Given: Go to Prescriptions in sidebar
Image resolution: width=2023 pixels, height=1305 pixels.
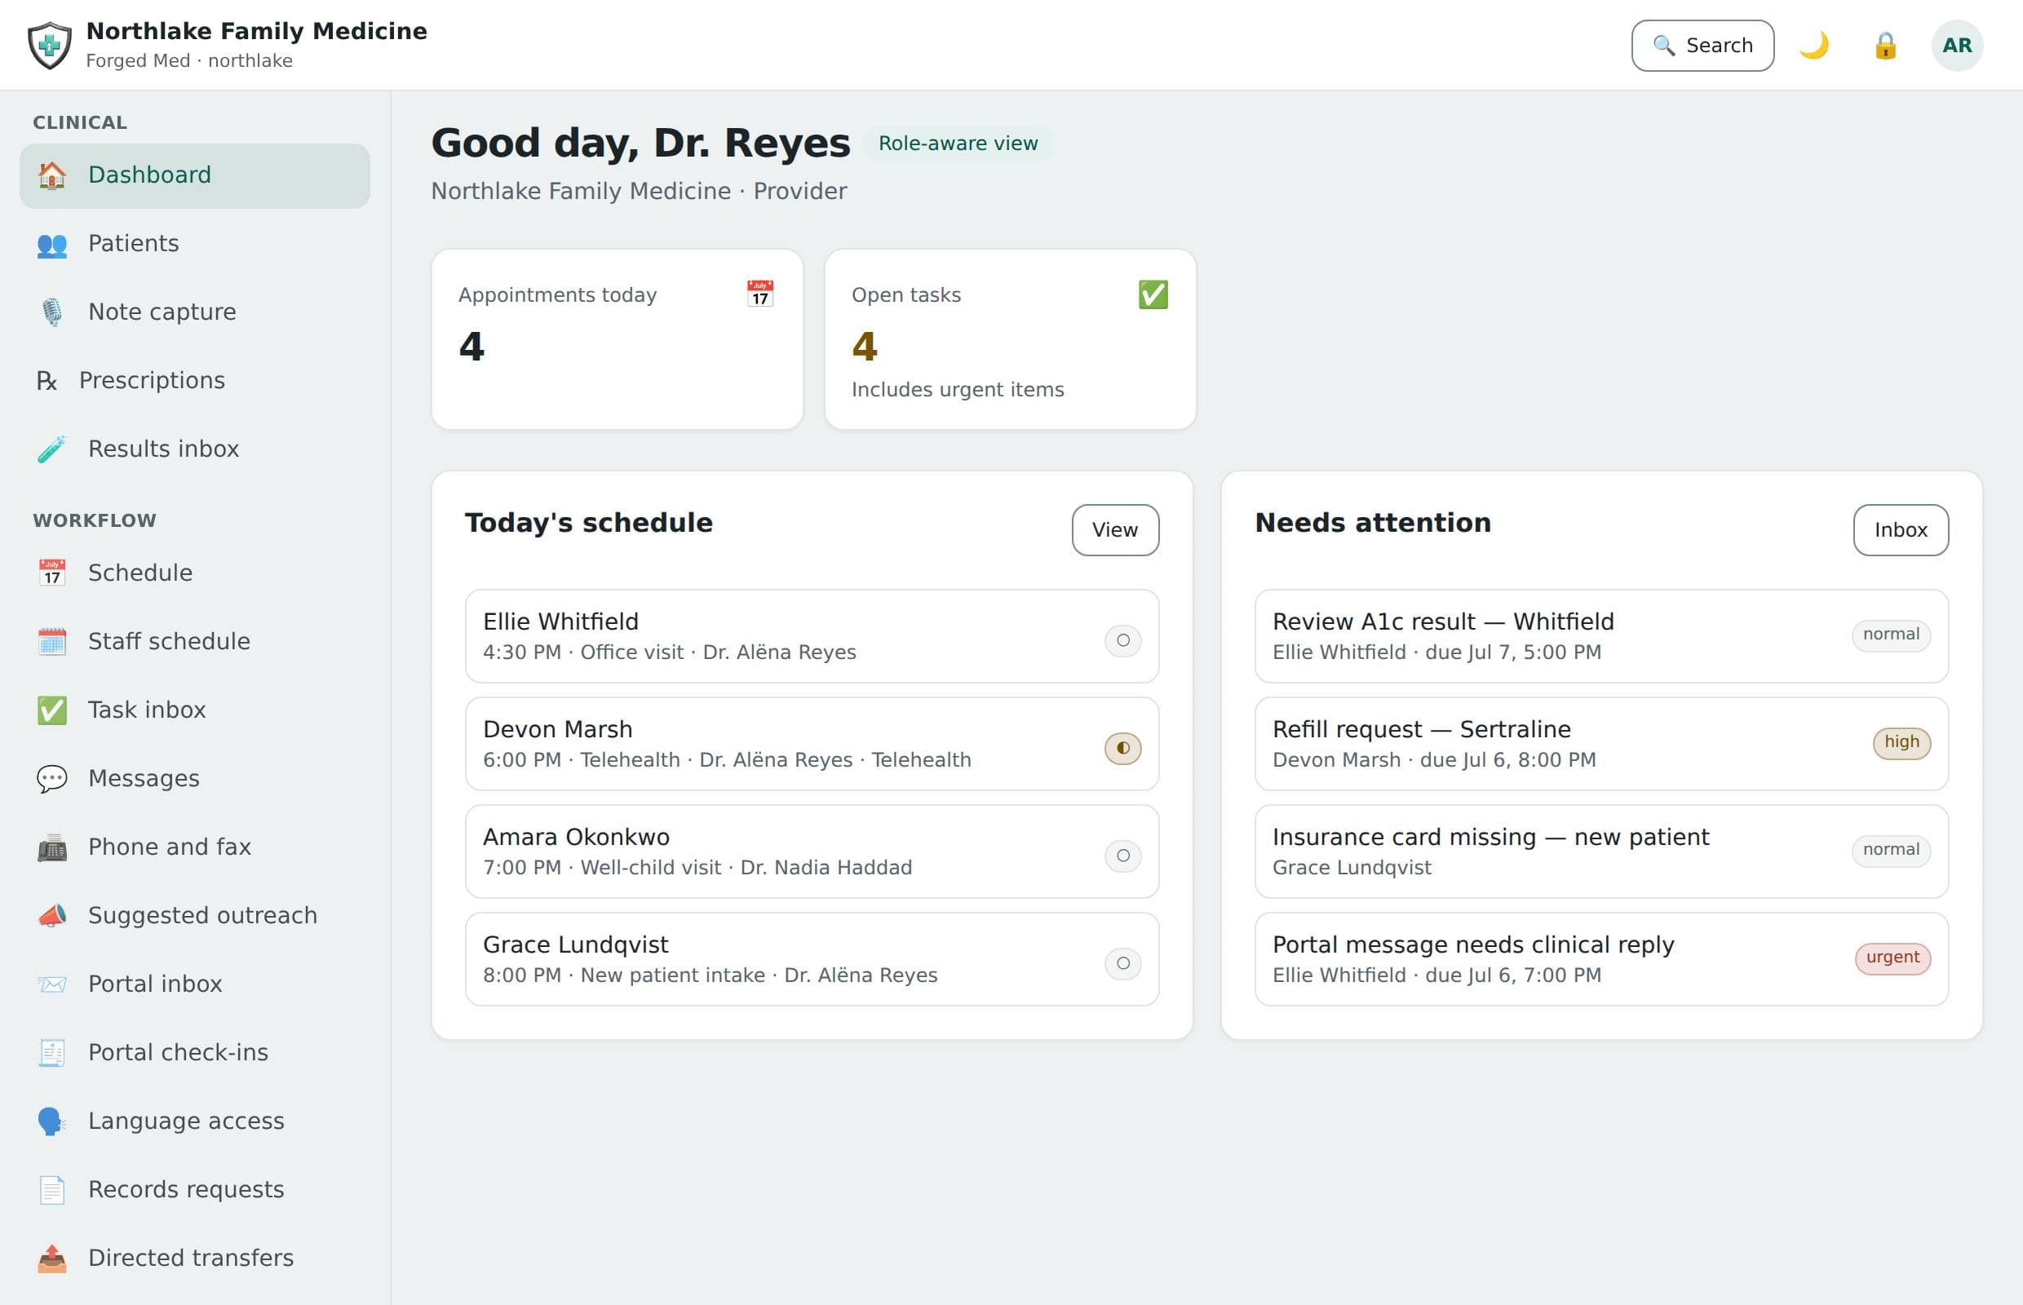Looking at the screenshot, I should [x=195, y=380].
